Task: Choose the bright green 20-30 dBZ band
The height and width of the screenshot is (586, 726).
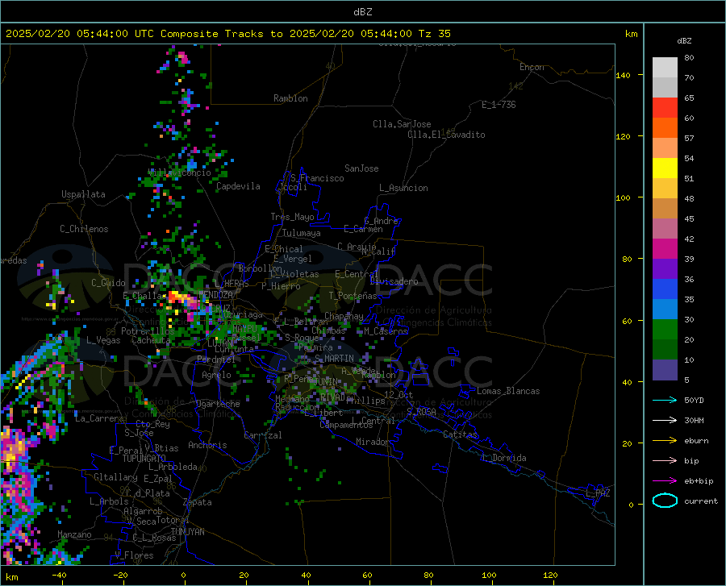Action: pos(665,330)
